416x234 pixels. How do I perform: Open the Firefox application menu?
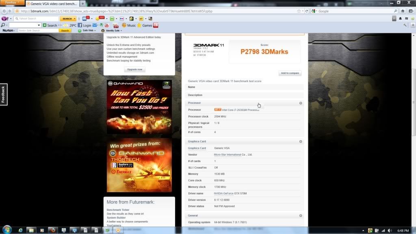point(12,3)
